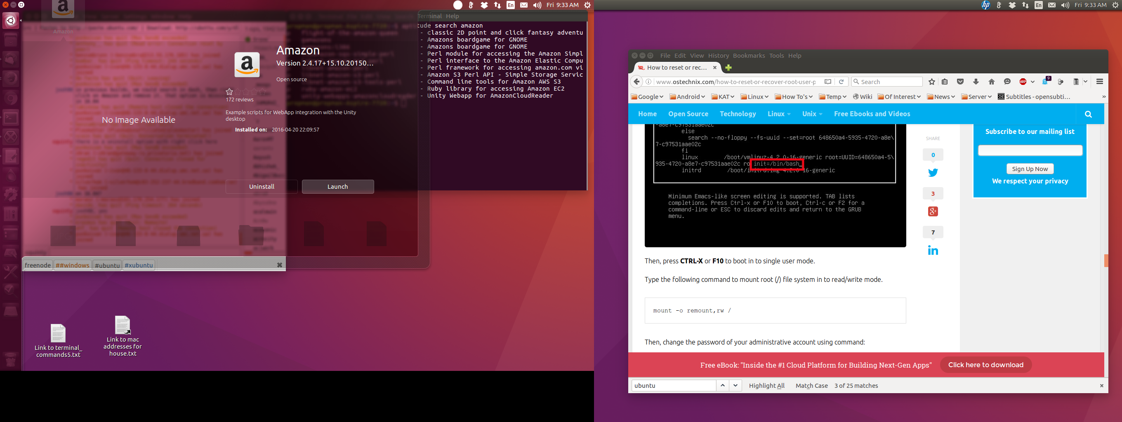Go to Firefox home page icon

tap(992, 82)
